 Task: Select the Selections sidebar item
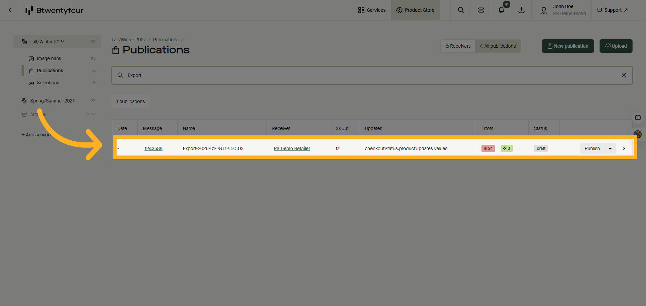[x=48, y=83]
